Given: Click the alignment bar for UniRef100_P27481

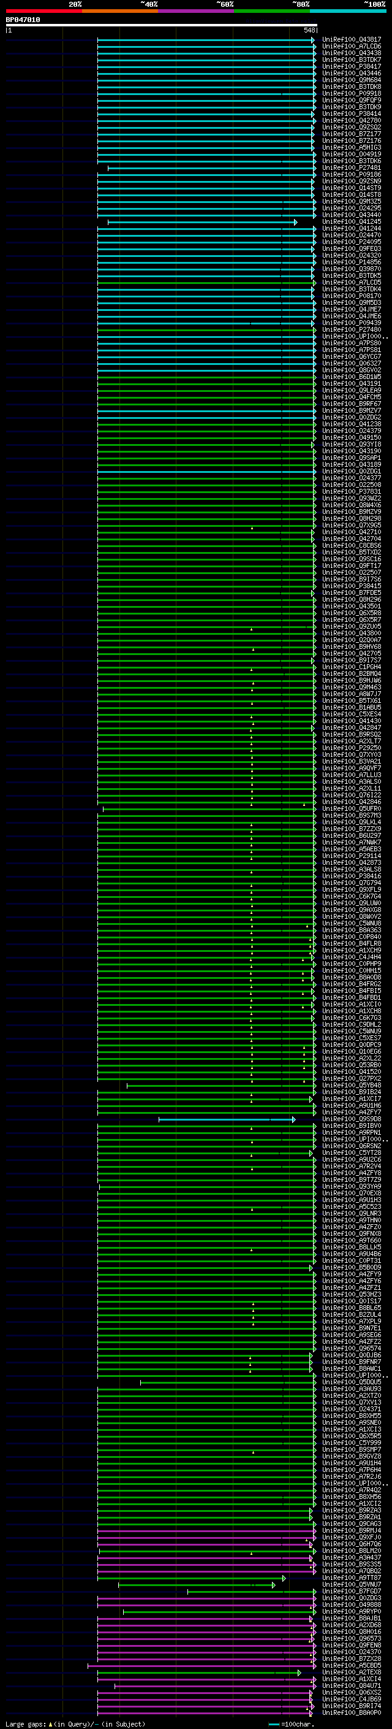Looking at the screenshot, I should click(211, 168).
